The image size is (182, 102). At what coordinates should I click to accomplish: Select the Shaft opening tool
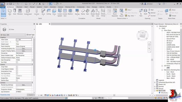pyautogui.click(x=145, y=12)
